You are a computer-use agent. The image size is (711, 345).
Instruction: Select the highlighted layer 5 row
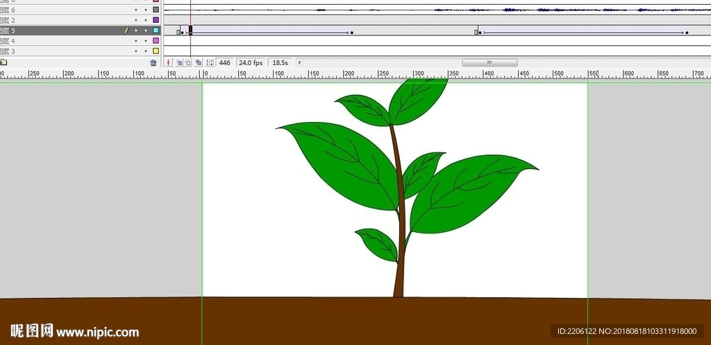(x=81, y=30)
